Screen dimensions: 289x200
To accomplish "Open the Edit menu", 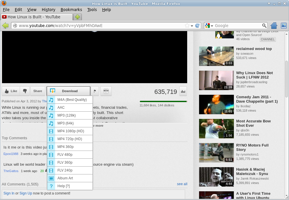I will (19, 10).
